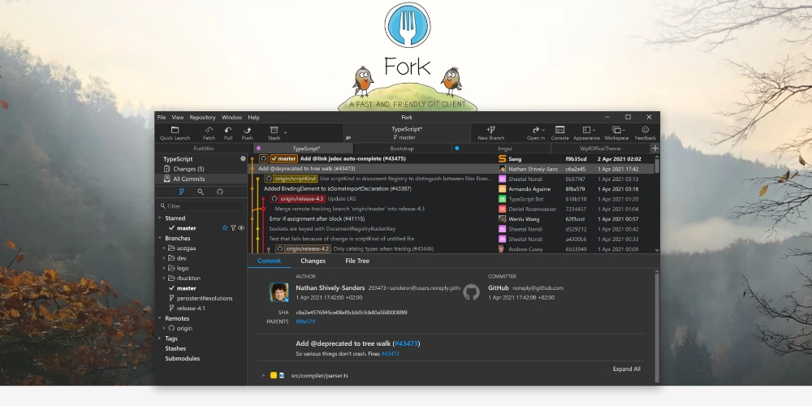
Task: Toggle eye visibility on starred master branch
Action: click(x=241, y=228)
